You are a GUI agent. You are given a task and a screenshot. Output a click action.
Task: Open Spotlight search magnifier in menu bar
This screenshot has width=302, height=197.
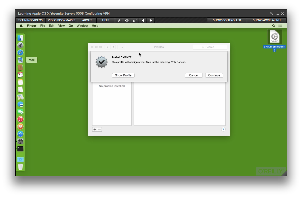click(x=273, y=26)
